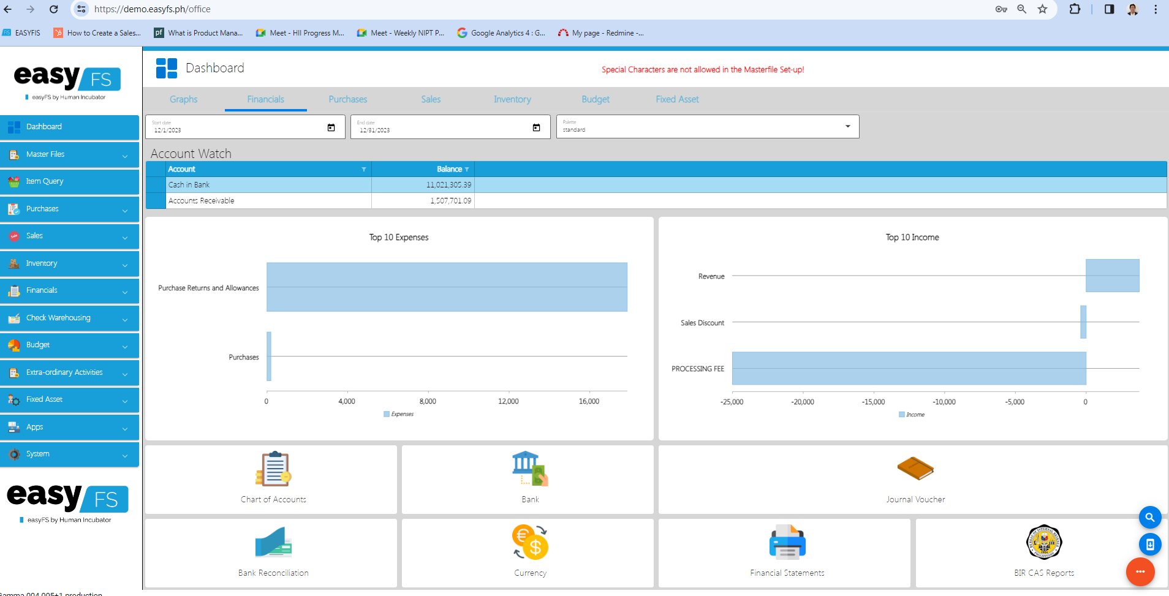The width and height of the screenshot is (1169, 596).
Task: Click the browser reload button
Action: (x=54, y=9)
